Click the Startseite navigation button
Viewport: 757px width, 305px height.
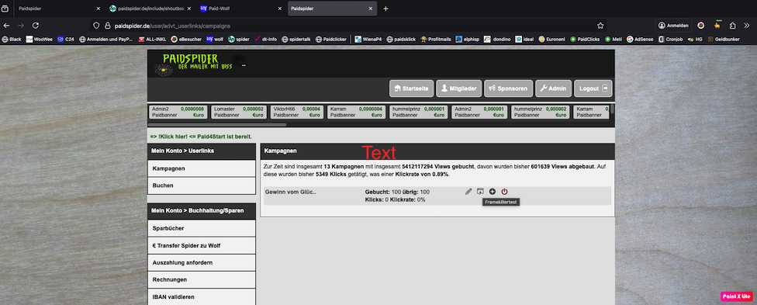(411, 89)
